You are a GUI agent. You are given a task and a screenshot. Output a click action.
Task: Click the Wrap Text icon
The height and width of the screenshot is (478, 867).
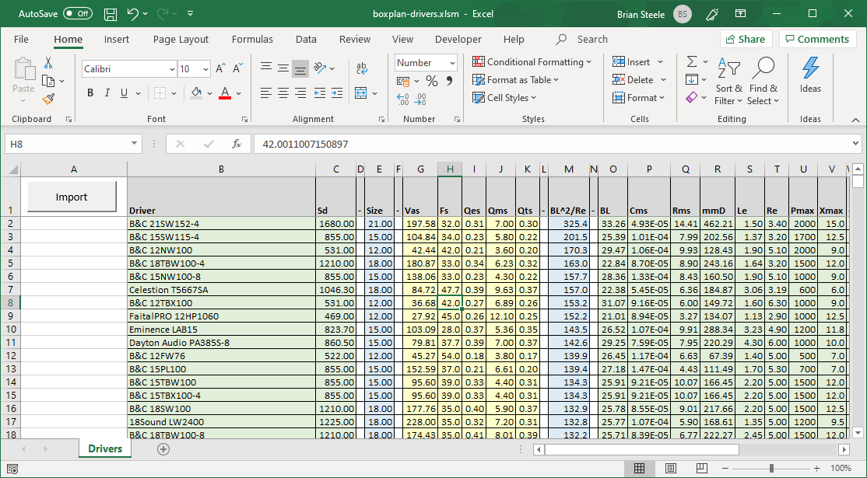tap(362, 68)
